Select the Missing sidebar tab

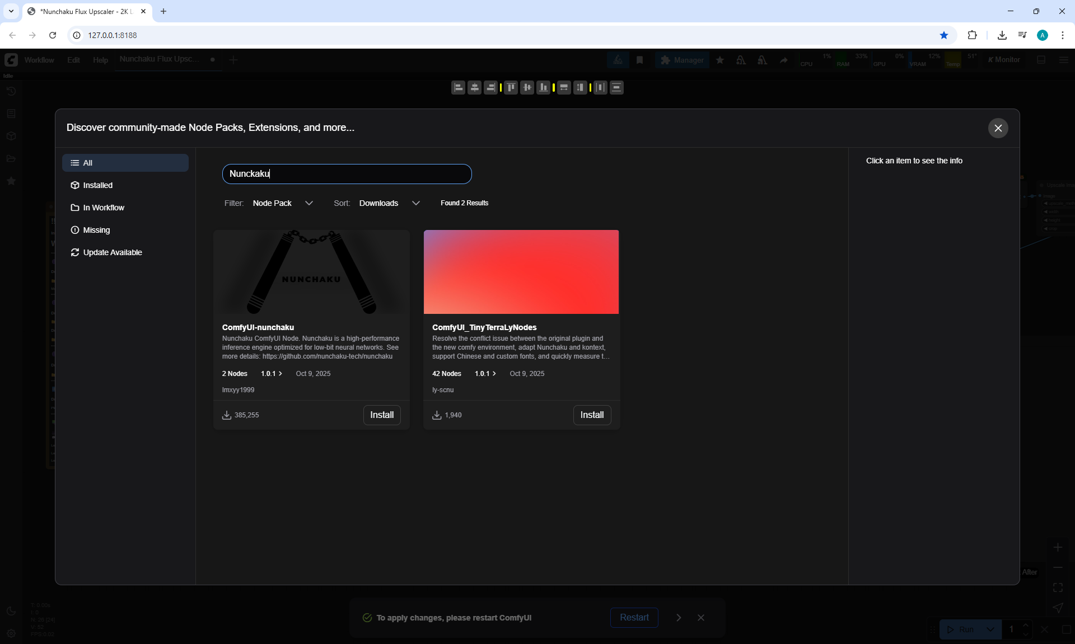(x=96, y=230)
